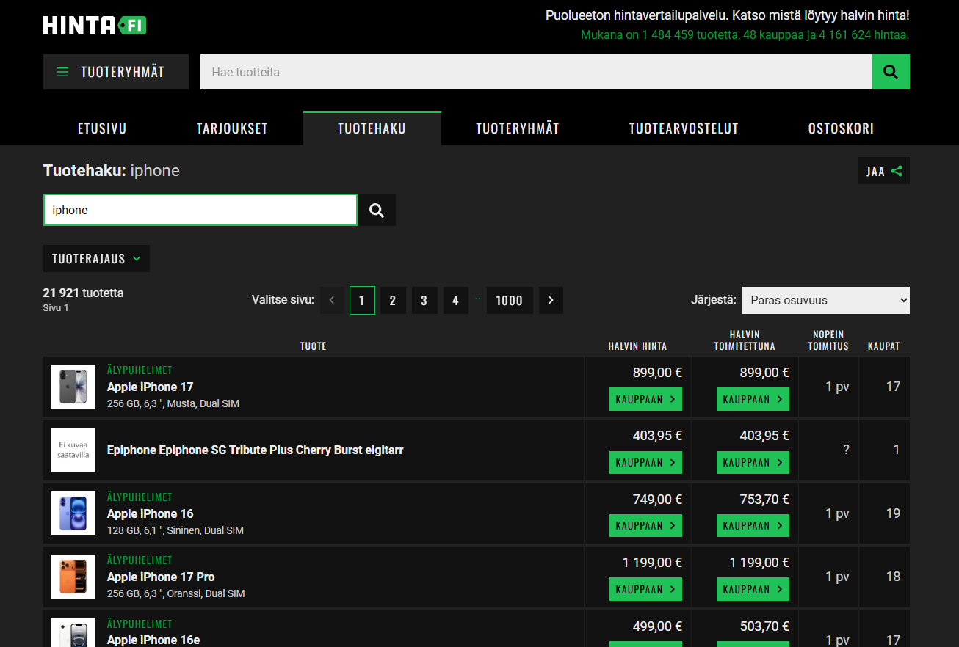Image resolution: width=959 pixels, height=647 pixels.
Task: Click Kauppaan under 899,00 € halvin hinta
Action: pyautogui.click(x=645, y=400)
